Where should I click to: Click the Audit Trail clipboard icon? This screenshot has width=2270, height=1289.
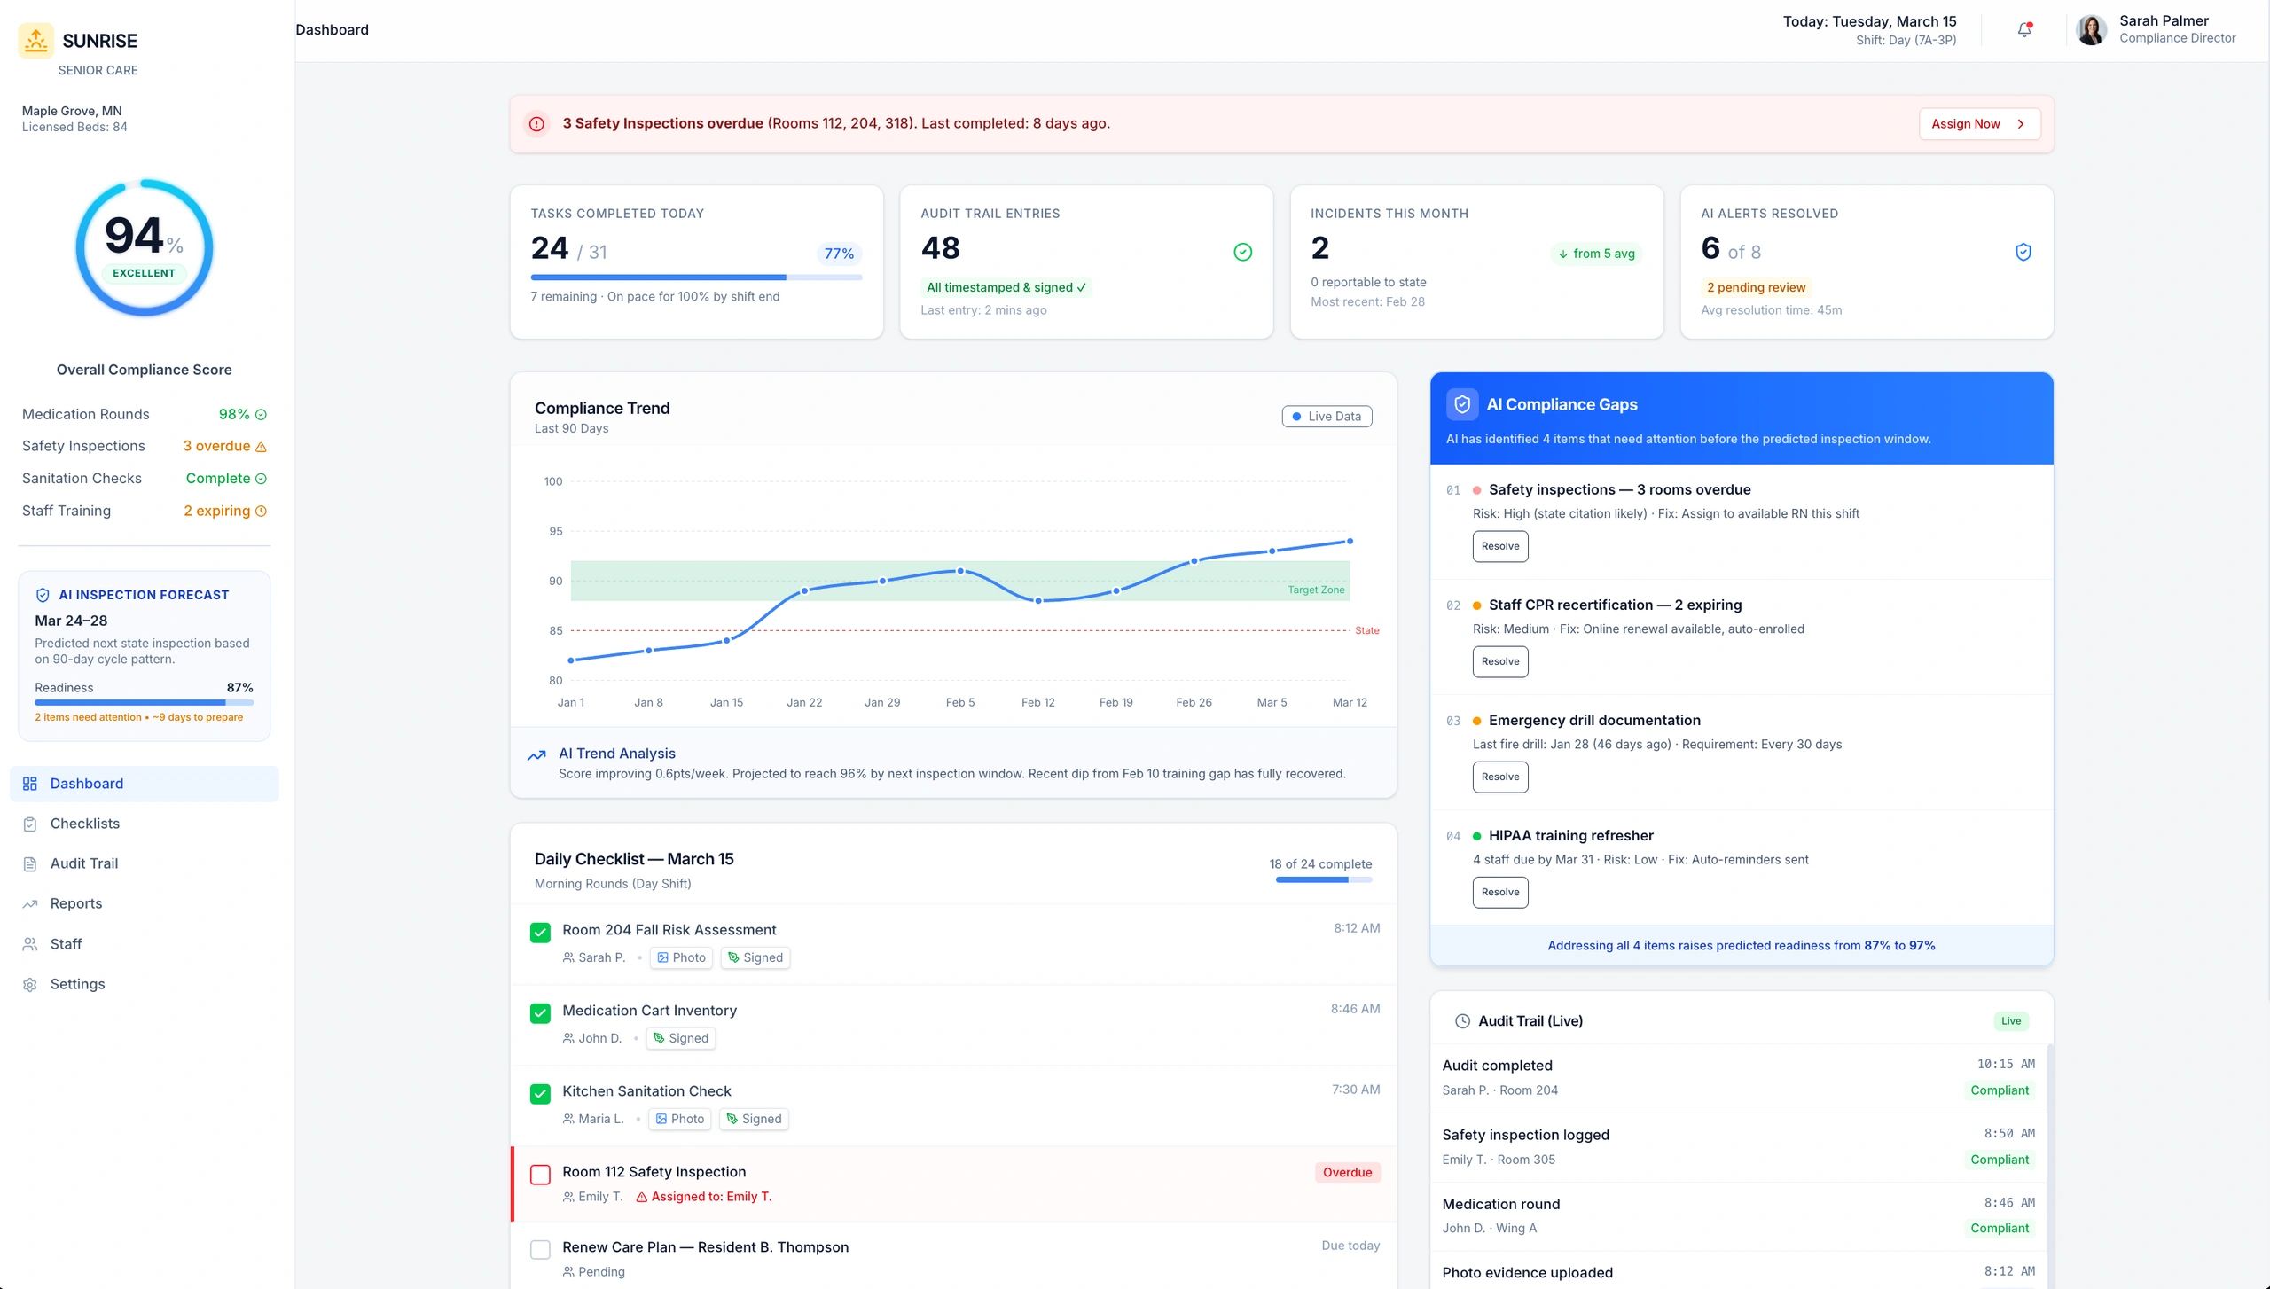[29, 863]
